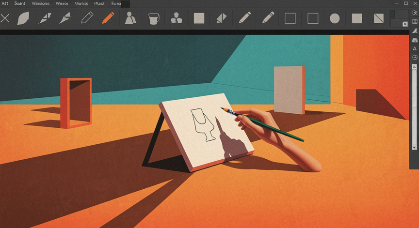Click the X cross icon in the toolbar
This screenshot has width=419, height=228.
coord(5,18)
